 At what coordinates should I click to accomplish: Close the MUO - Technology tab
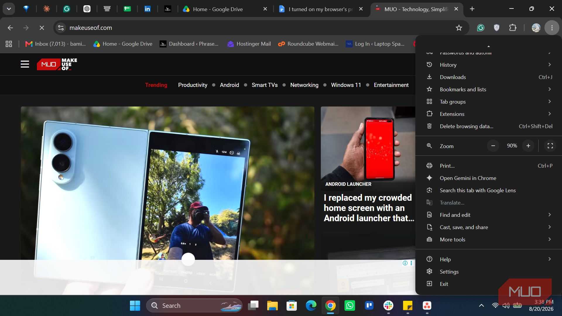[x=456, y=9]
